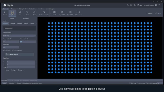Click the Lamp radius input field

tap(11, 47)
